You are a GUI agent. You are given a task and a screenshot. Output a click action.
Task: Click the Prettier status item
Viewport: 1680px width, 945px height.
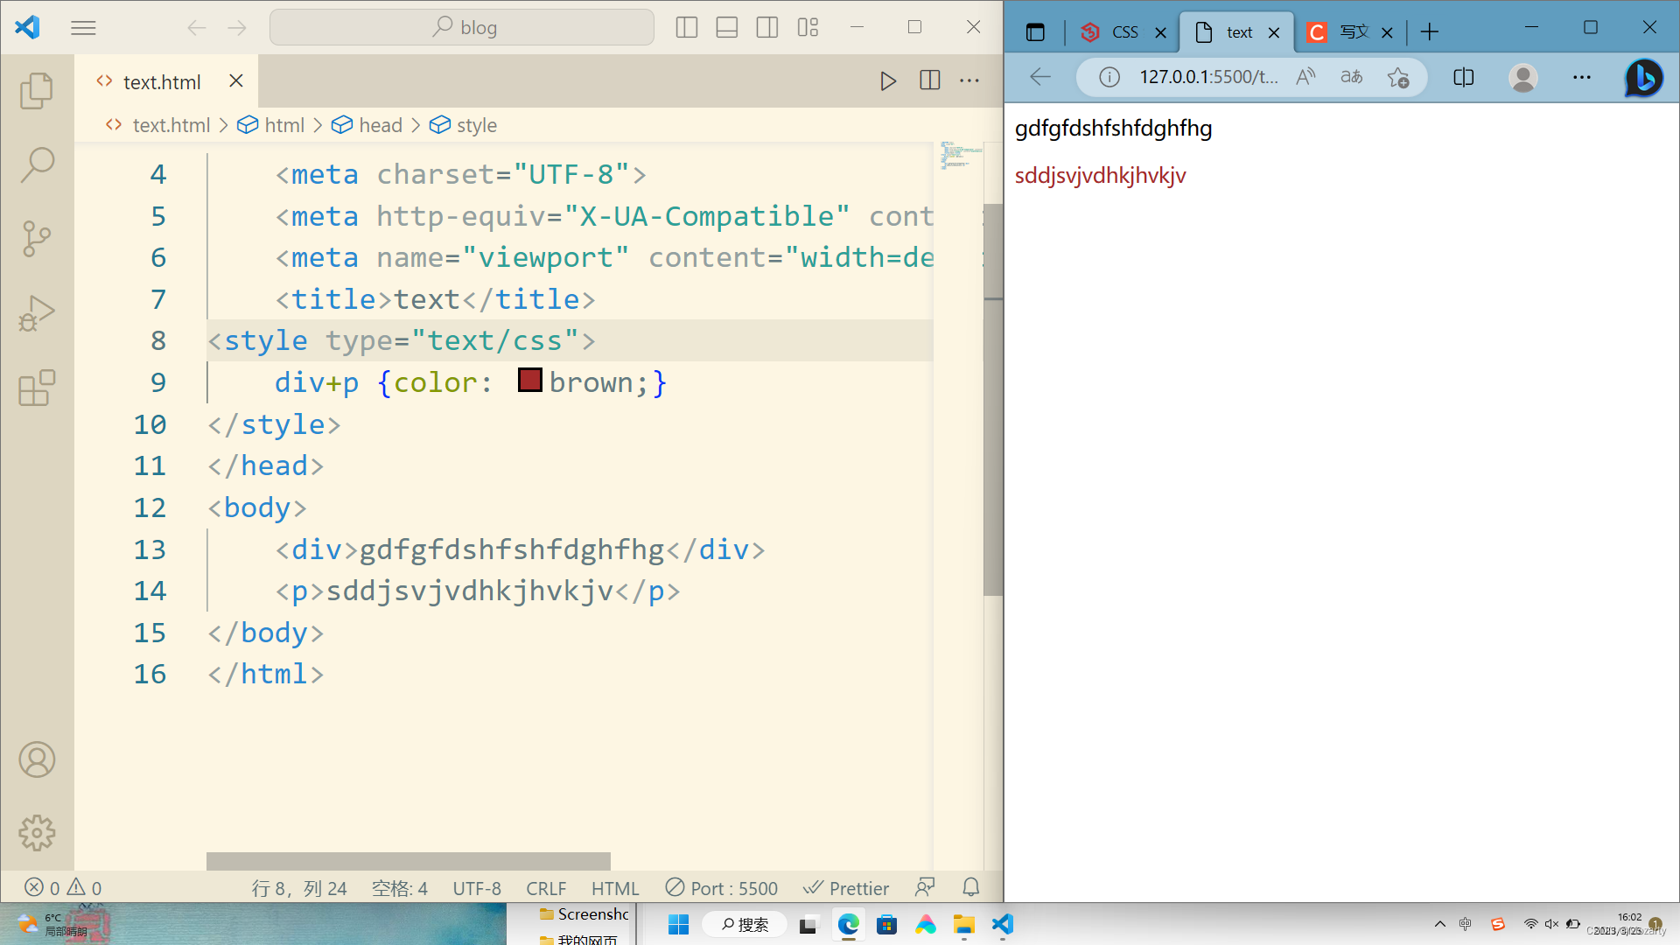point(846,888)
